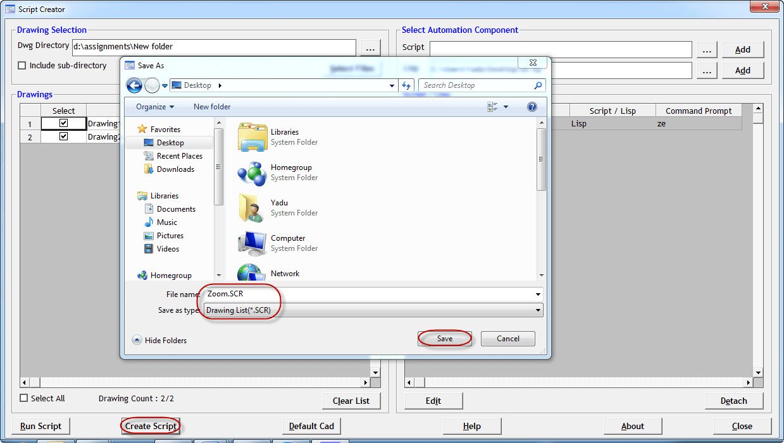
Task: Browse for Dwg Directory using the ... button
Action: tap(370, 47)
